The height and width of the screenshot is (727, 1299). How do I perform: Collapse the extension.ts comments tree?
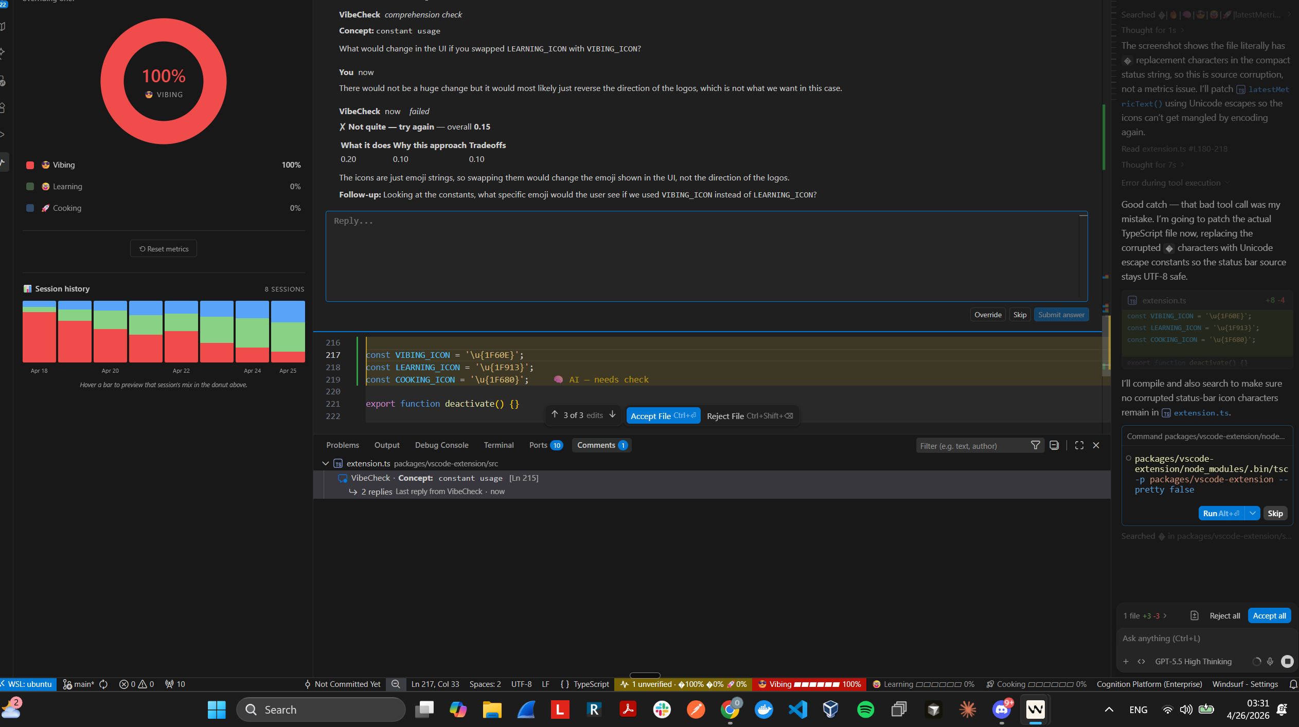click(x=326, y=463)
